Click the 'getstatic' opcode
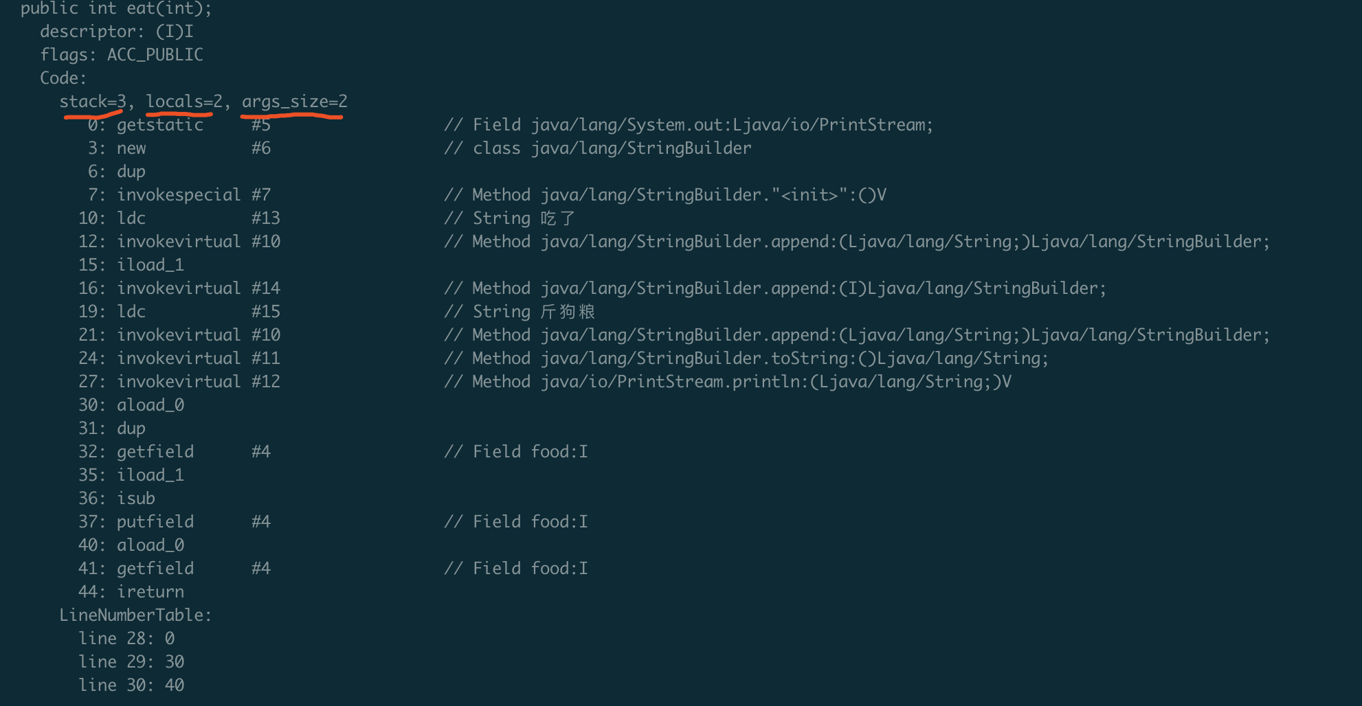Screen dimensions: 1362x706 (x=159, y=125)
